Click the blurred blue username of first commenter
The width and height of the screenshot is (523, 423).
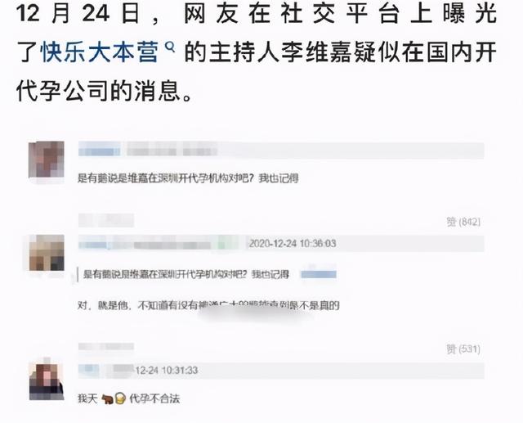tap(100, 150)
